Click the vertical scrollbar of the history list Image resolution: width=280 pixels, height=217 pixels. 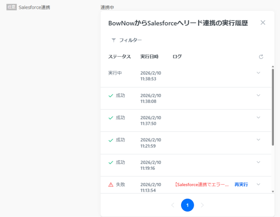pos(273,107)
